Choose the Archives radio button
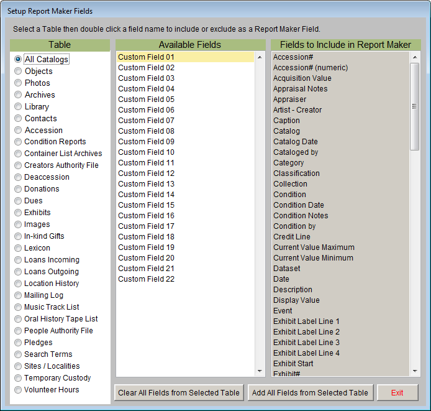 click(x=18, y=95)
